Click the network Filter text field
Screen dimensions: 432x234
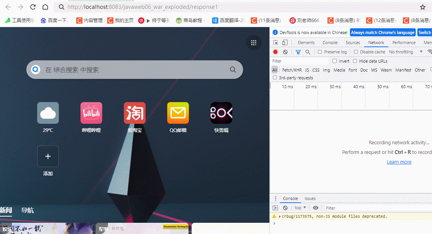coord(300,61)
